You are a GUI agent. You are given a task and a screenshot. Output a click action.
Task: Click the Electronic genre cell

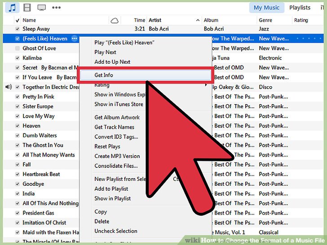270,58
